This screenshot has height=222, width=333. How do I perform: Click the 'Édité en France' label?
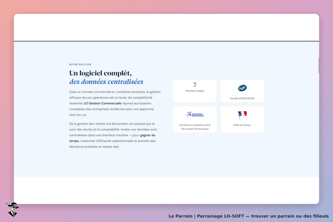(x=242, y=125)
